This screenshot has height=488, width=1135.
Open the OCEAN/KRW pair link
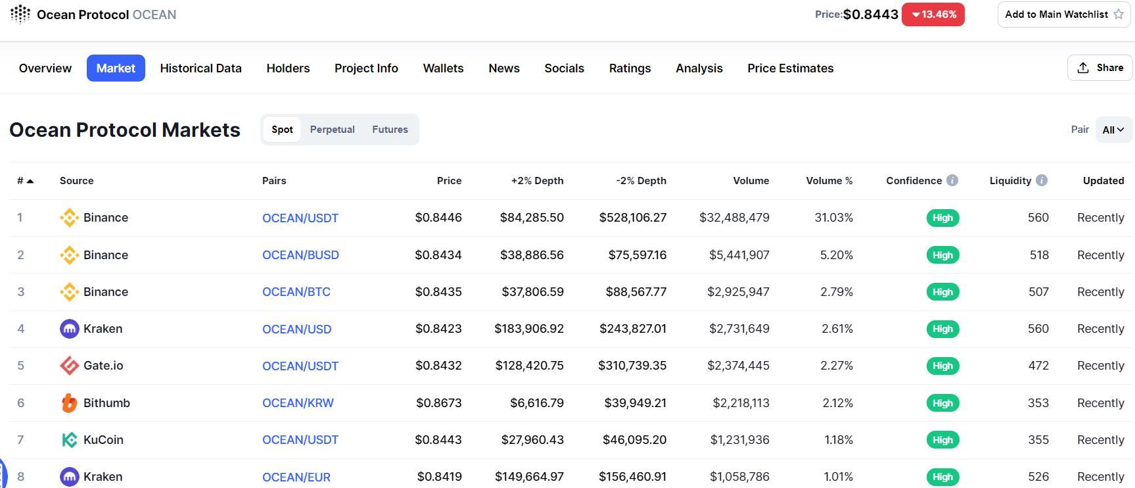click(298, 403)
